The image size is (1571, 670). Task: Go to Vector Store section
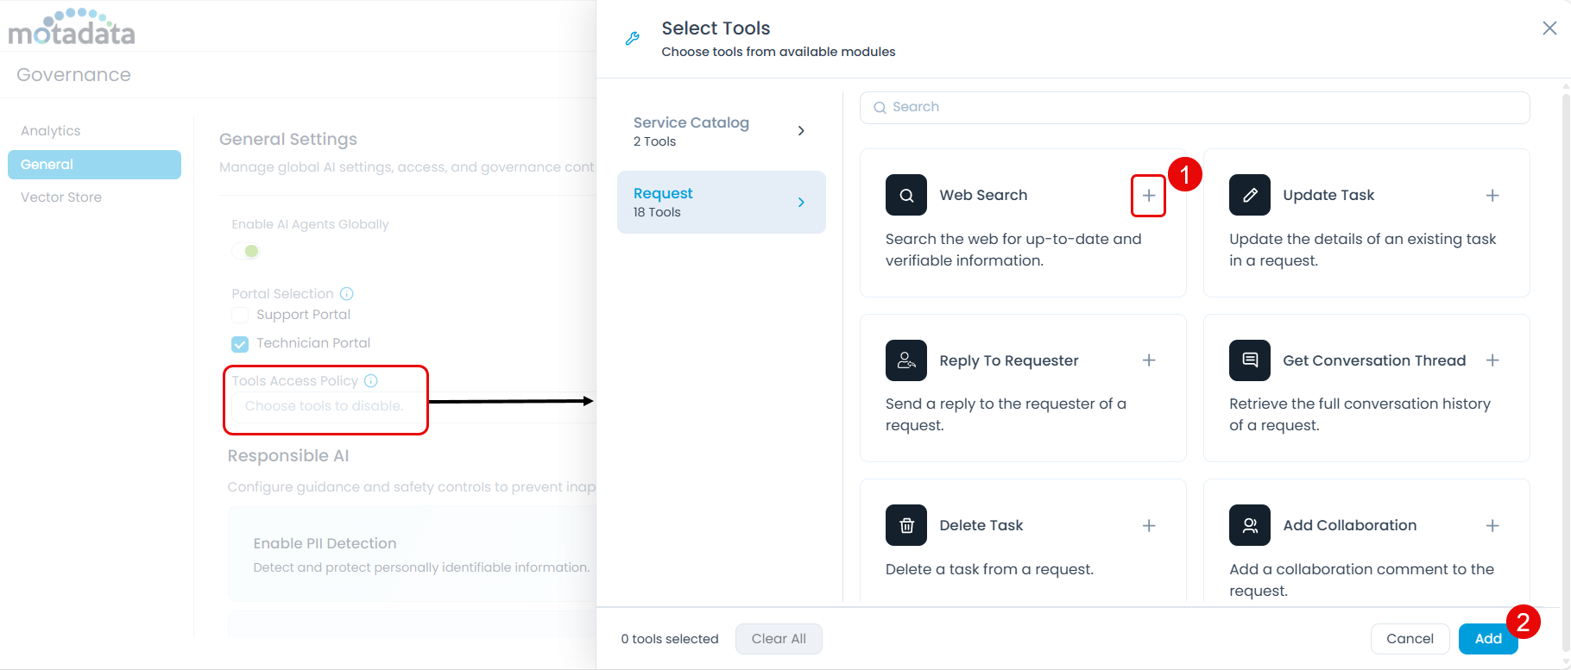pos(61,197)
